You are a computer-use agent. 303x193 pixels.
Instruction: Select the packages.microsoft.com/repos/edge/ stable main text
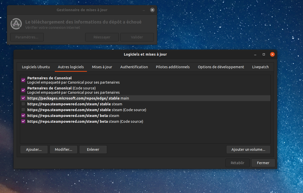coord(78,98)
